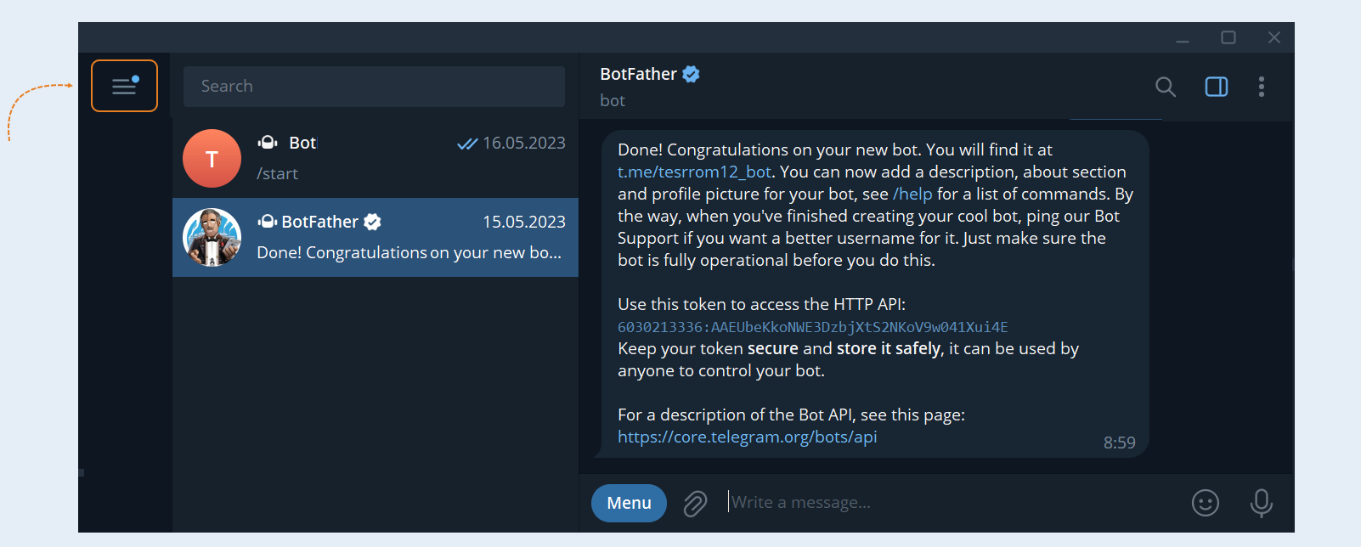1361x547 pixels.
Task: Copy the HTTP API token text
Action: (x=812, y=327)
